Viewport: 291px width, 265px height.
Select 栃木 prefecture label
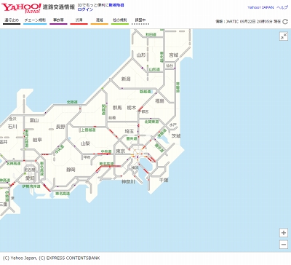132,108
